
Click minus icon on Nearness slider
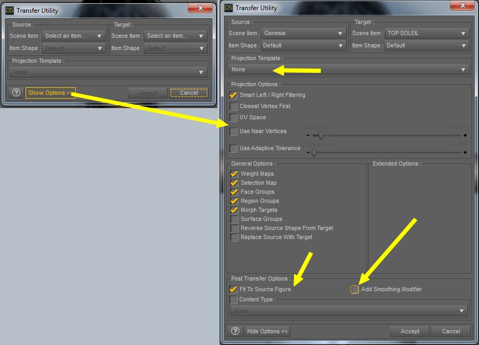(308, 135)
